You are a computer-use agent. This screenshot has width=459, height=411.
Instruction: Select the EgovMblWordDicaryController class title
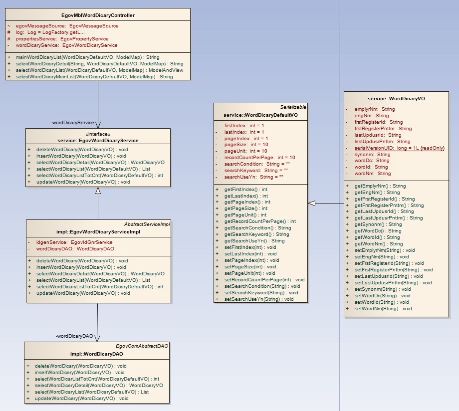(98, 15)
